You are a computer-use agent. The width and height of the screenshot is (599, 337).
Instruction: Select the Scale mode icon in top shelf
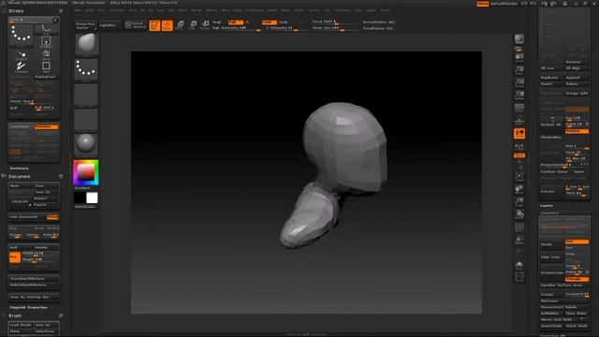tap(193, 25)
